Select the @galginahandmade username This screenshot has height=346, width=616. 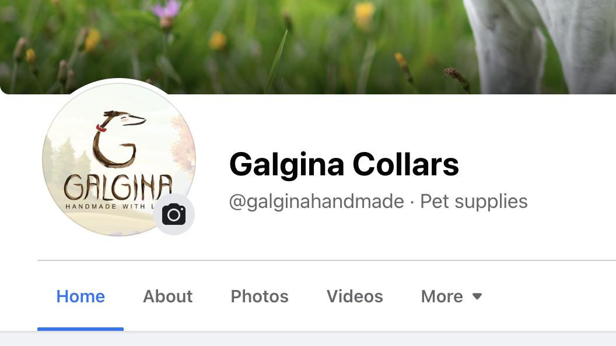pos(317,202)
